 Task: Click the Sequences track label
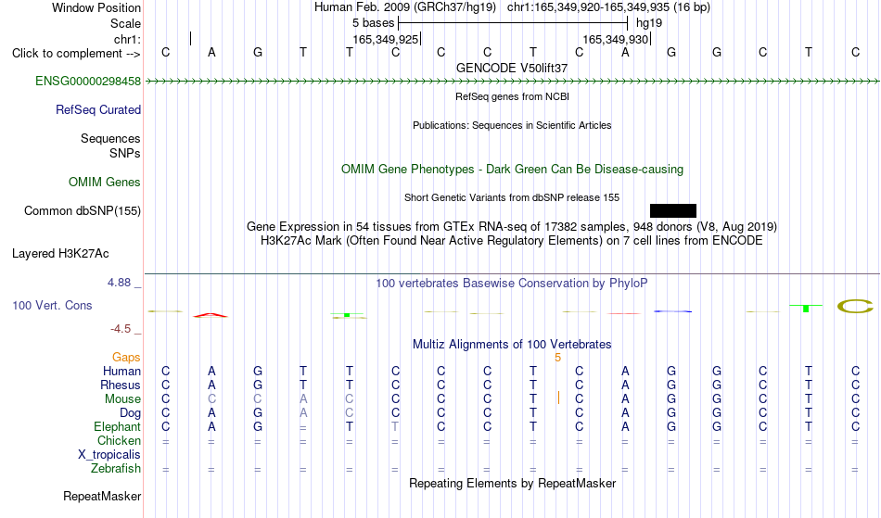click(110, 138)
